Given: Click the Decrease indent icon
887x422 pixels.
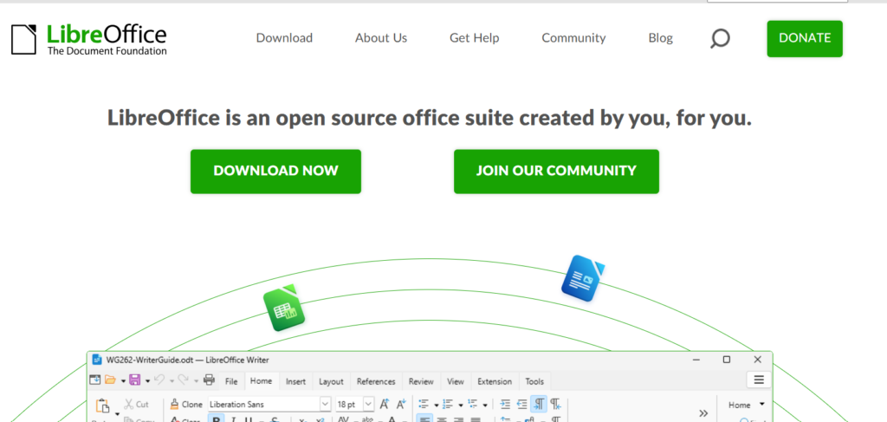Looking at the screenshot, I should (x=522, y=405).
